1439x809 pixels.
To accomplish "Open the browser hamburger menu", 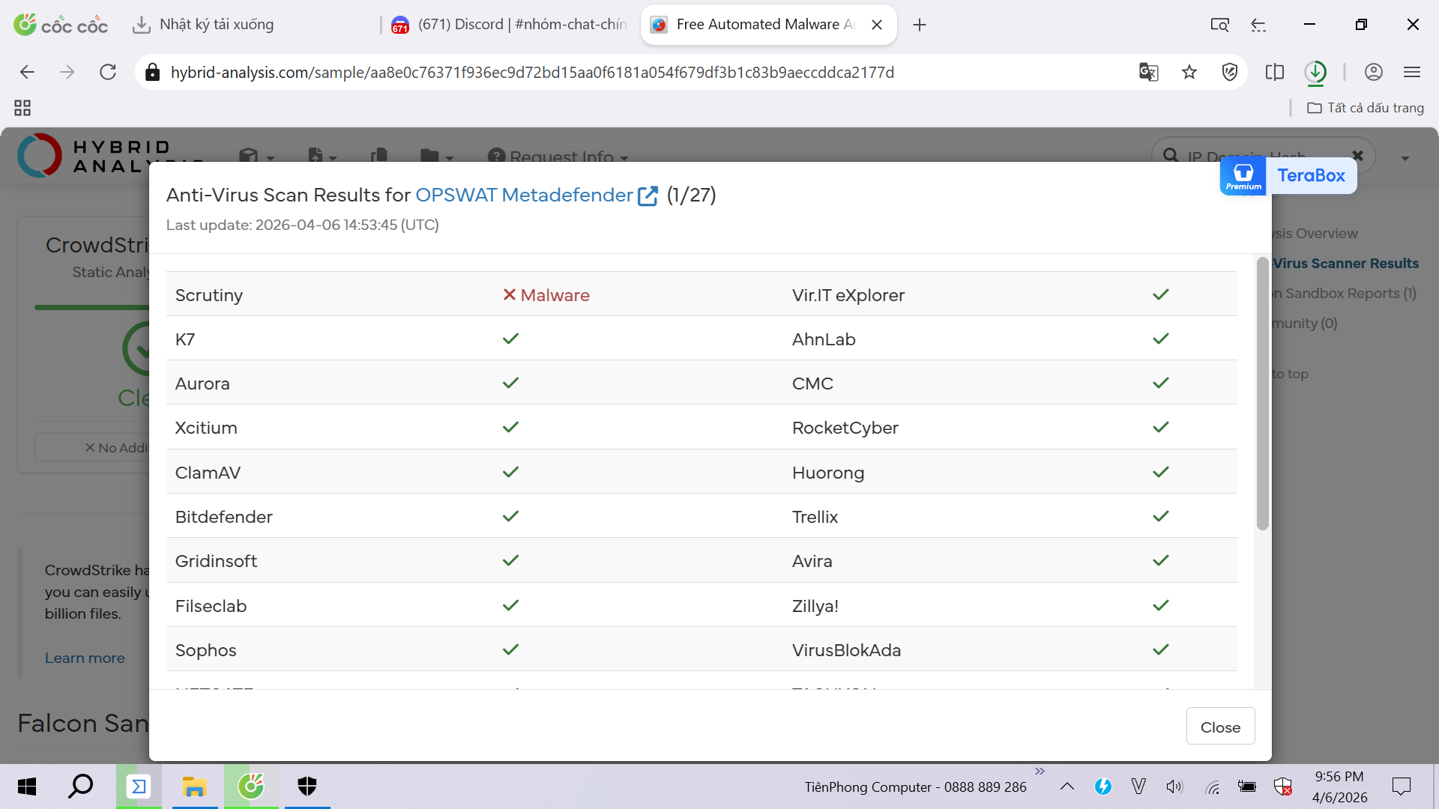I will (1412, 72).
